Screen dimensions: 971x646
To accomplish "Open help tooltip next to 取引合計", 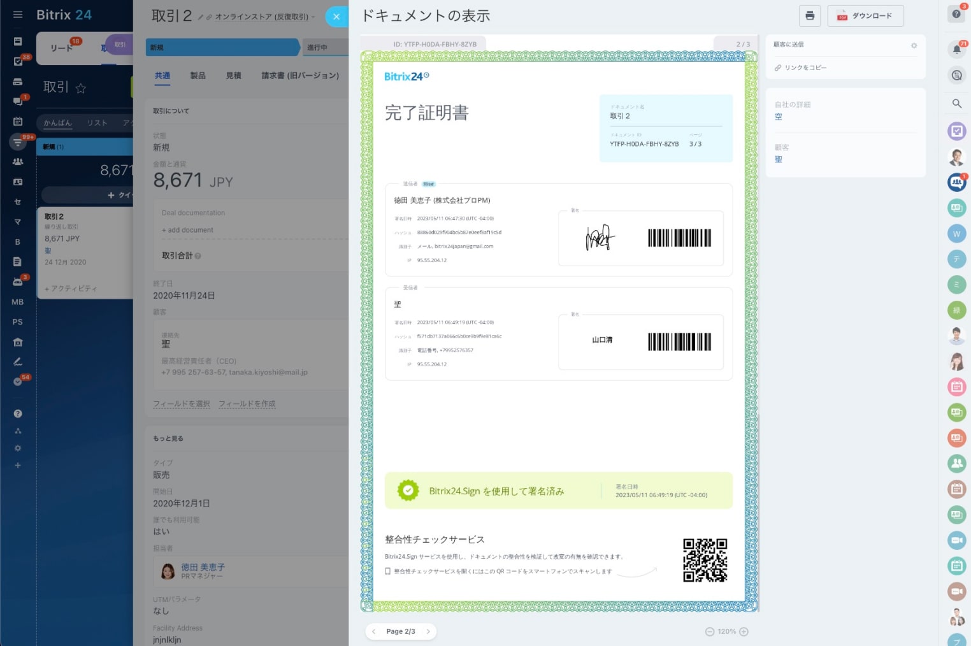I will tap(198, 256).
